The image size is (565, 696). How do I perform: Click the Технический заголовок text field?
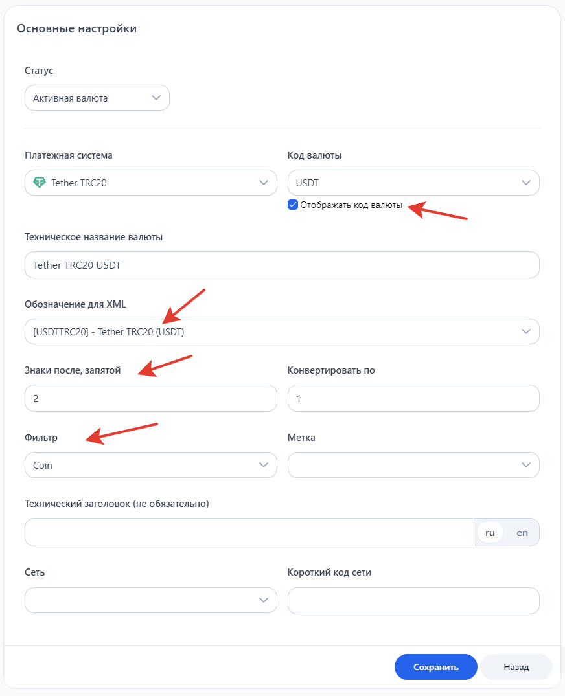click(249, 532)
